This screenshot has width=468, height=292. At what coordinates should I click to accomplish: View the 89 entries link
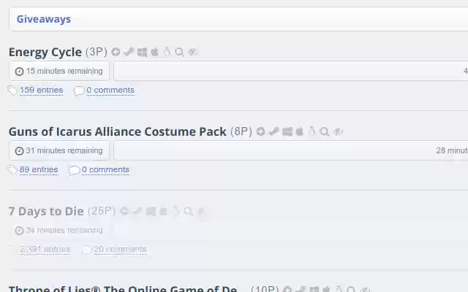(x=39, y=169)
